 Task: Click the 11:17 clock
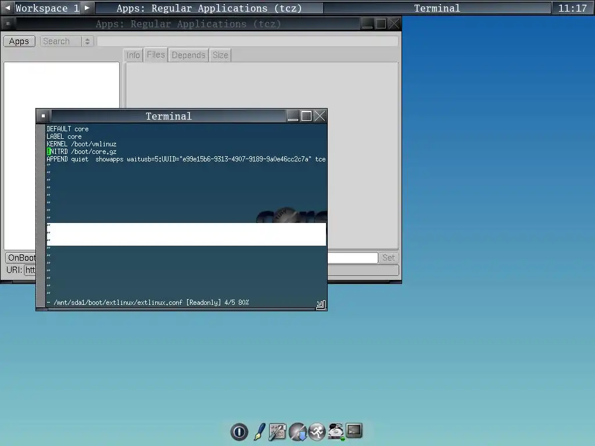(x=572, y=8)
